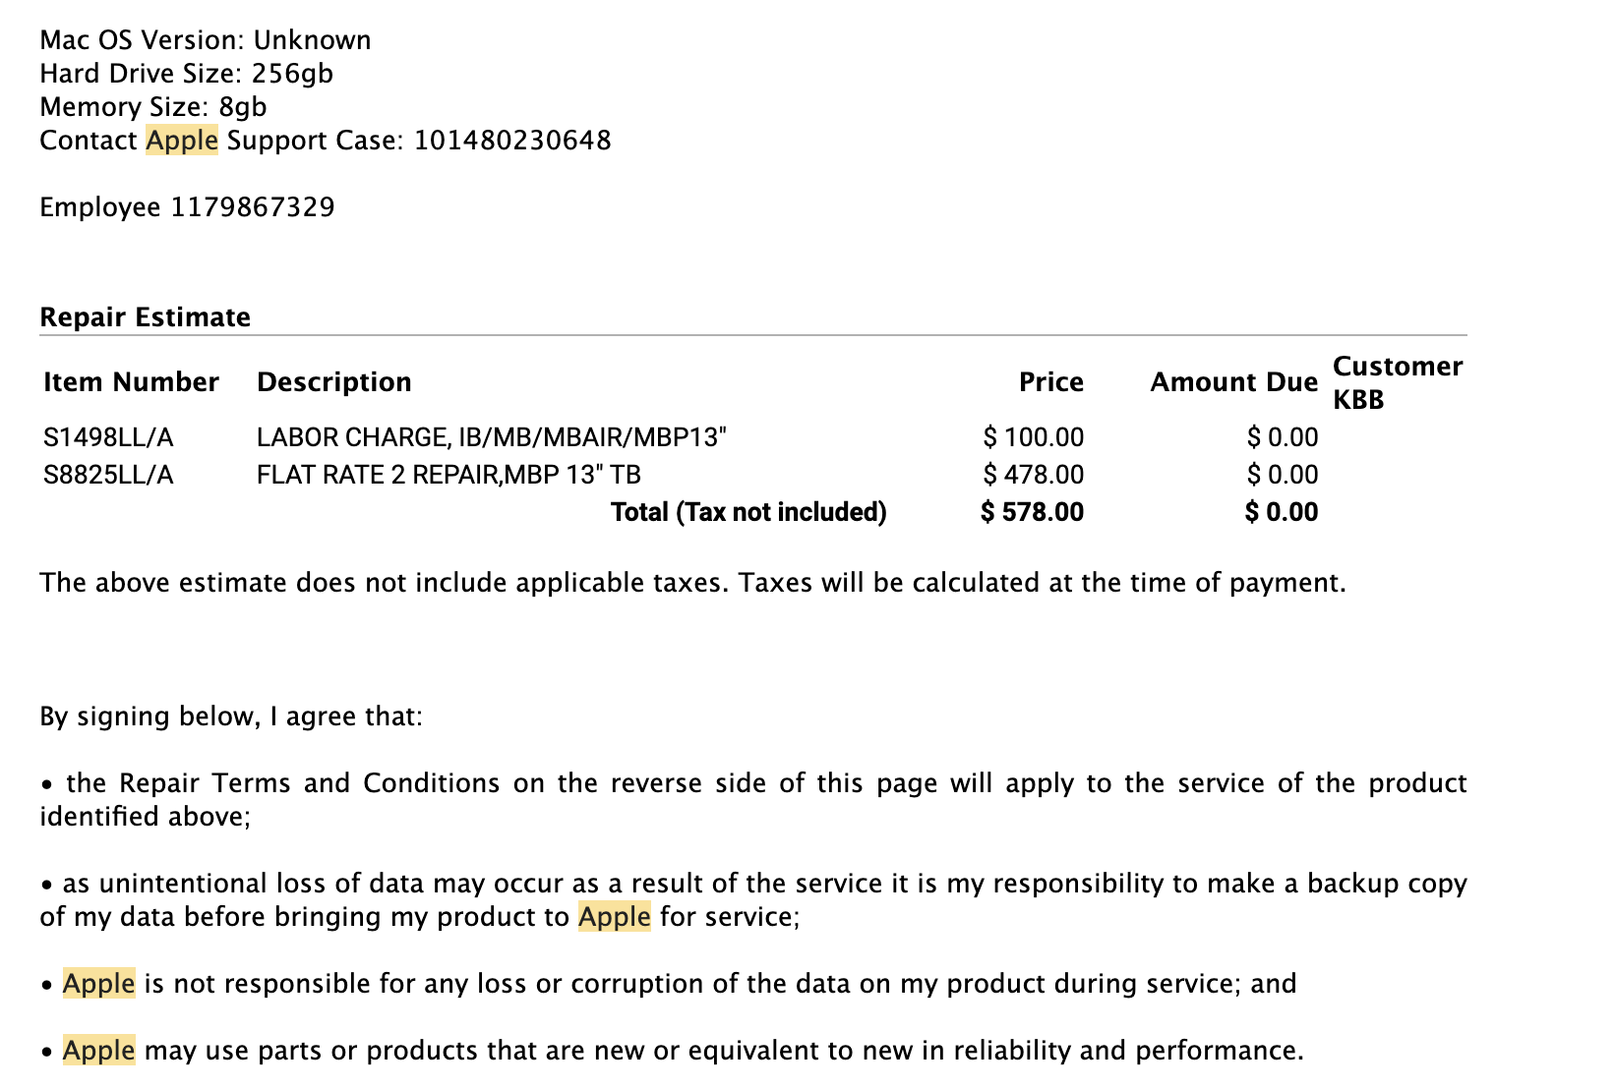The height and width of the screenshot is (1089, 1615).
Task: Select item number S8825LL/A
Action: 108,476
